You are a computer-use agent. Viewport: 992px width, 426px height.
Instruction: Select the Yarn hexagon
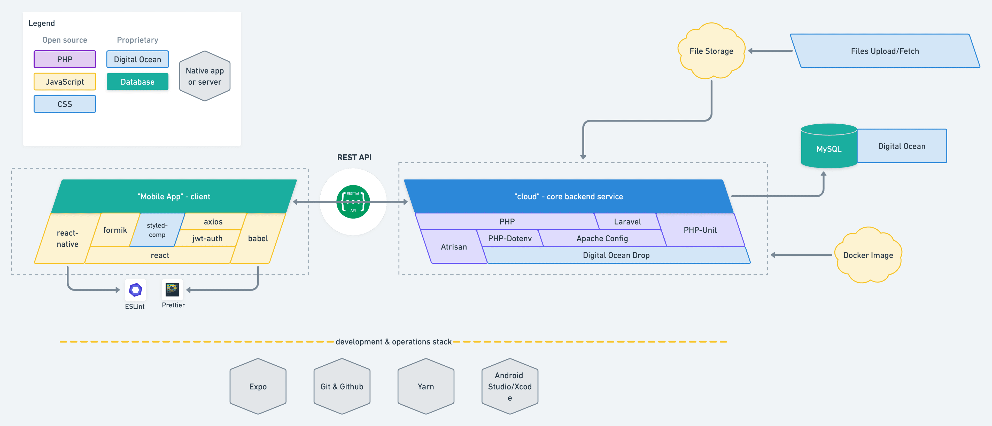tap(425, 387)
